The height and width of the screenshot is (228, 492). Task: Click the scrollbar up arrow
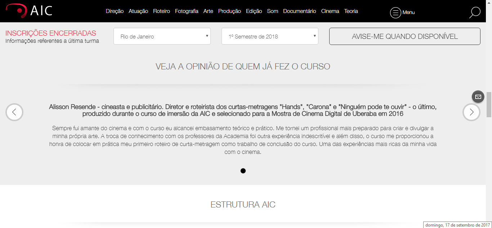point(489,3)
